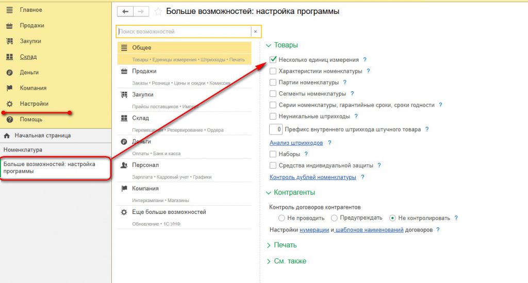528x283 pixels.
Task: Enable Характеристики номенклатуры checkbox
Action: click(x=273, y=71)
